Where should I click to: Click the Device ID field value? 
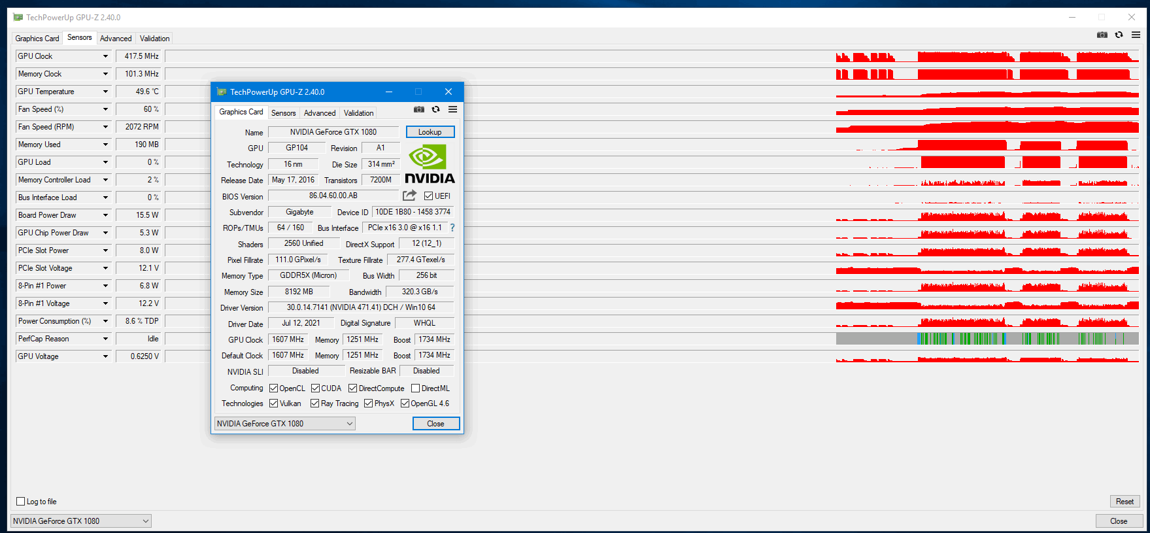pos(413,212)
